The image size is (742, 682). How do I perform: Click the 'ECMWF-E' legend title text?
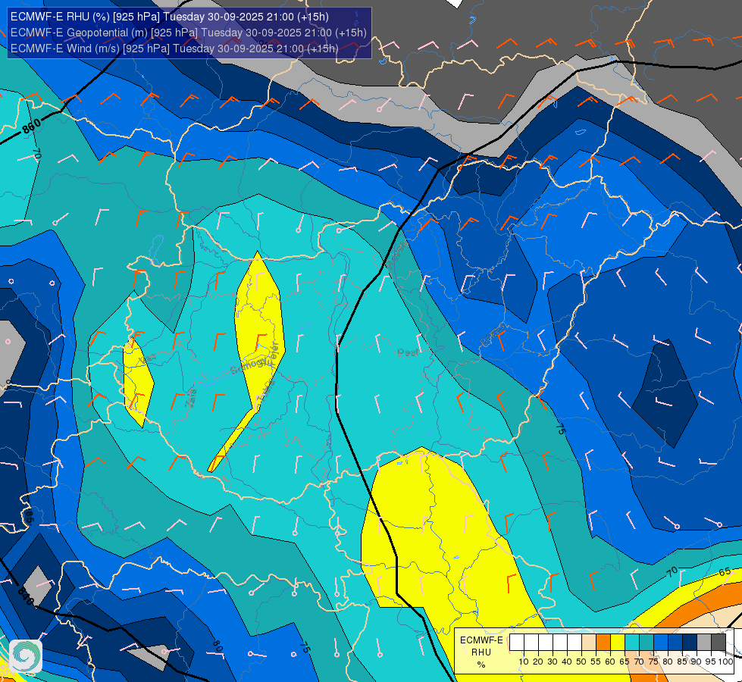pos(481,640)
